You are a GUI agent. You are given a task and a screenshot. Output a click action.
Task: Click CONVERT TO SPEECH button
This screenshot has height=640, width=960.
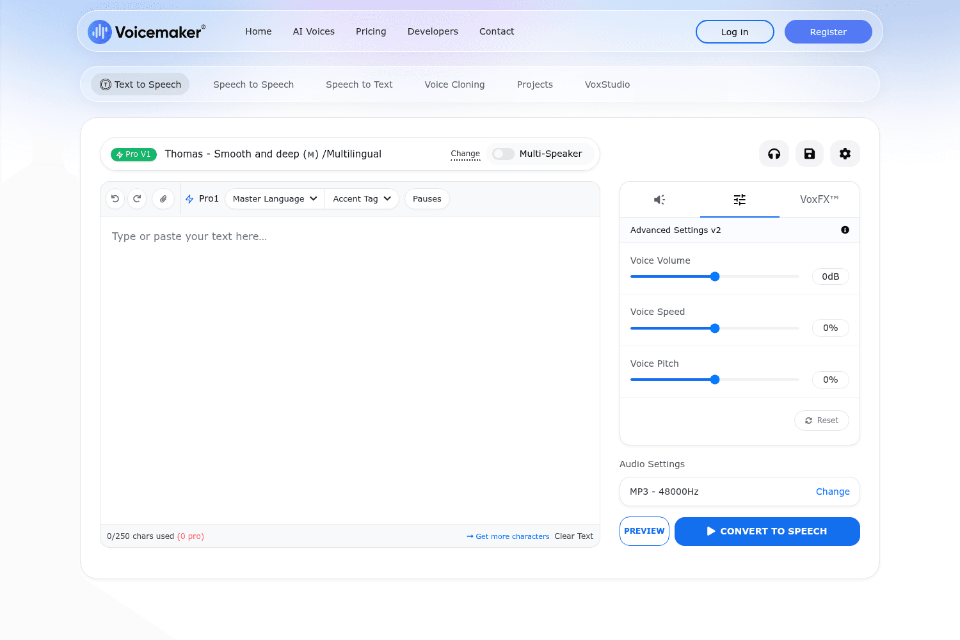point(767,531)
